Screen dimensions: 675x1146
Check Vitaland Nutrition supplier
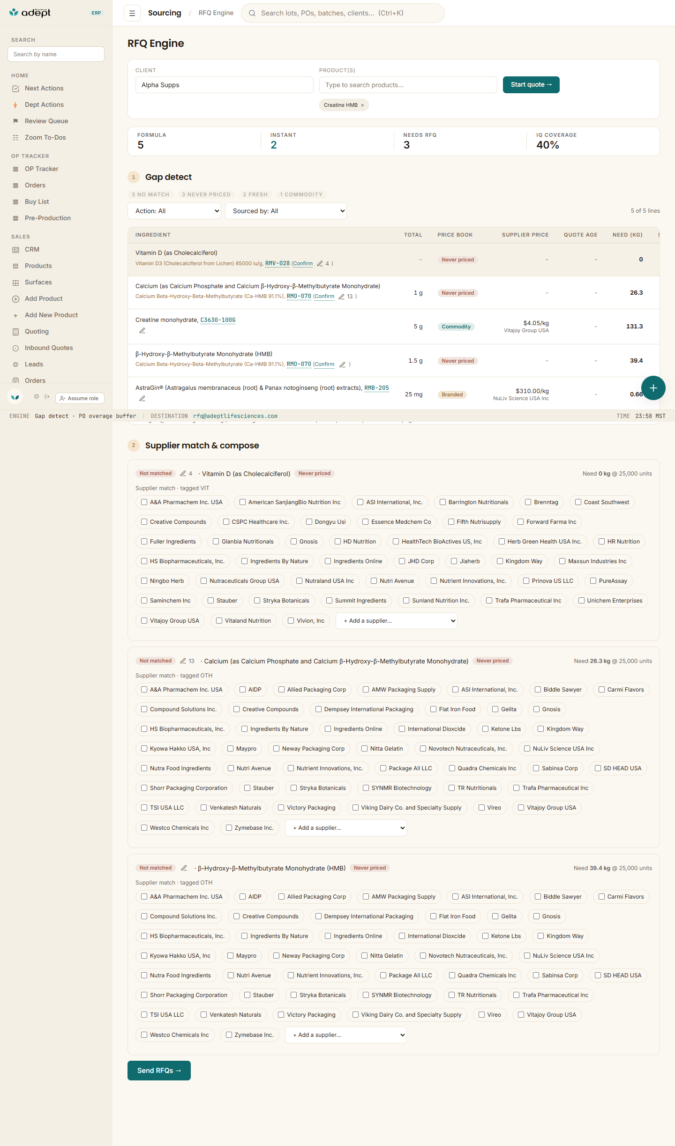[x=219, y=621]
